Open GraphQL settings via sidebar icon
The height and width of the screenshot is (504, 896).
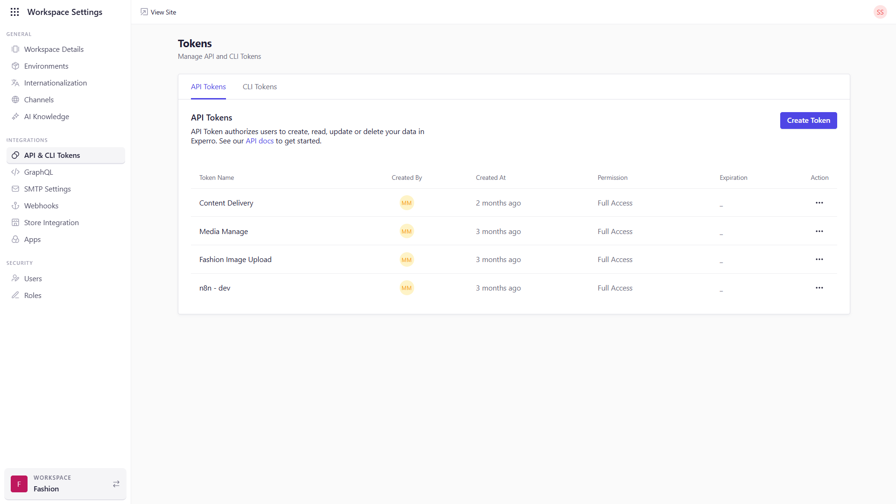pyautogui.click(x=15, y=172)
